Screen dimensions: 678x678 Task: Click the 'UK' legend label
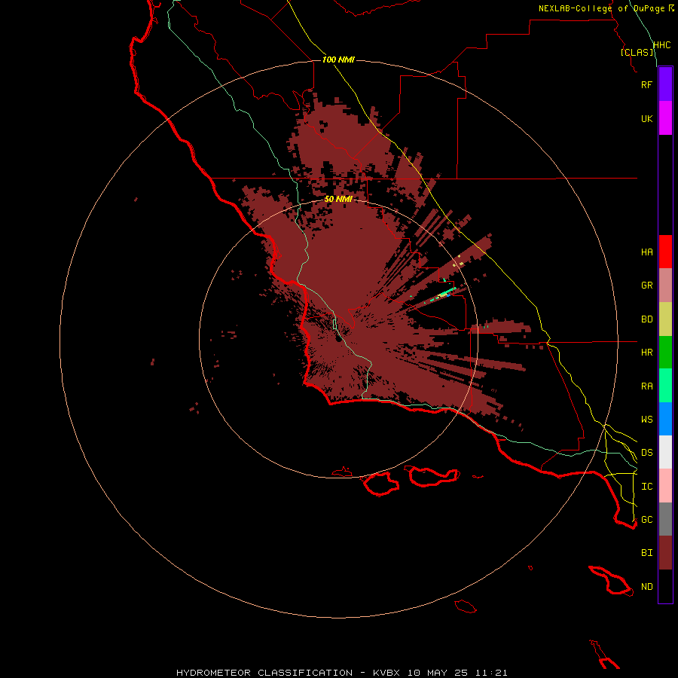pyautogui.click(x=646, y=118)
